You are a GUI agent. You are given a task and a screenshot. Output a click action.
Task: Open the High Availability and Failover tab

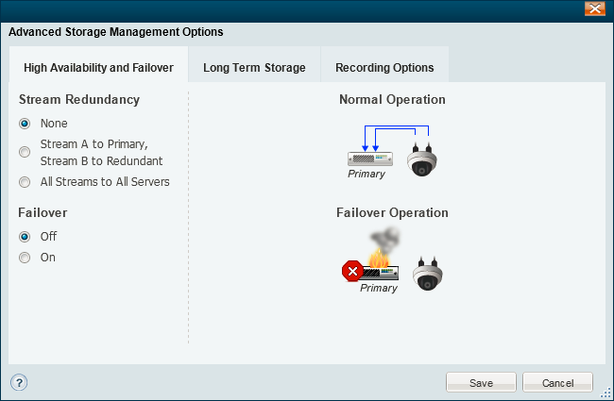pyautogui.click(x=98, y=68)
